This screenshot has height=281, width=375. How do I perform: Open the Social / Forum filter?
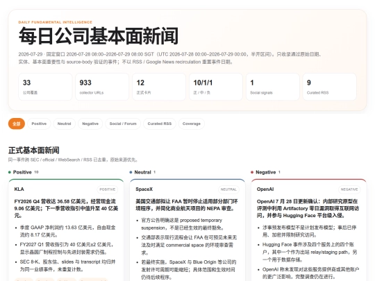pyautogui.click(x=123, y=124)
